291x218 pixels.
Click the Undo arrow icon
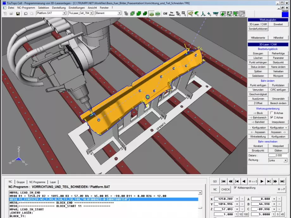26,14
